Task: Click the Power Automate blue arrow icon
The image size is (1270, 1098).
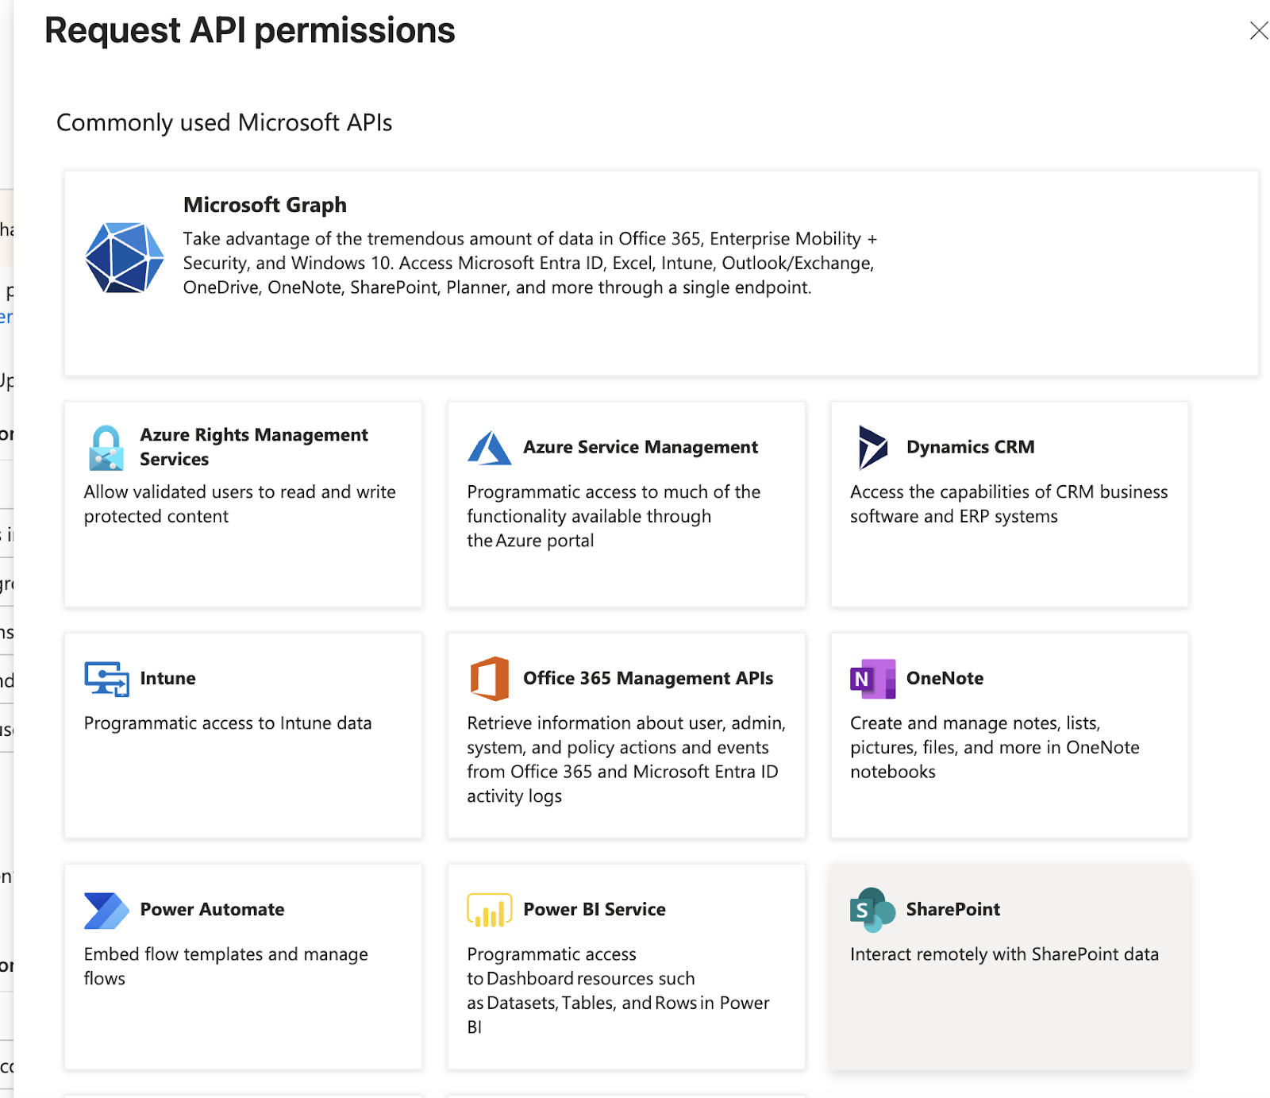Action: (106, 911)
